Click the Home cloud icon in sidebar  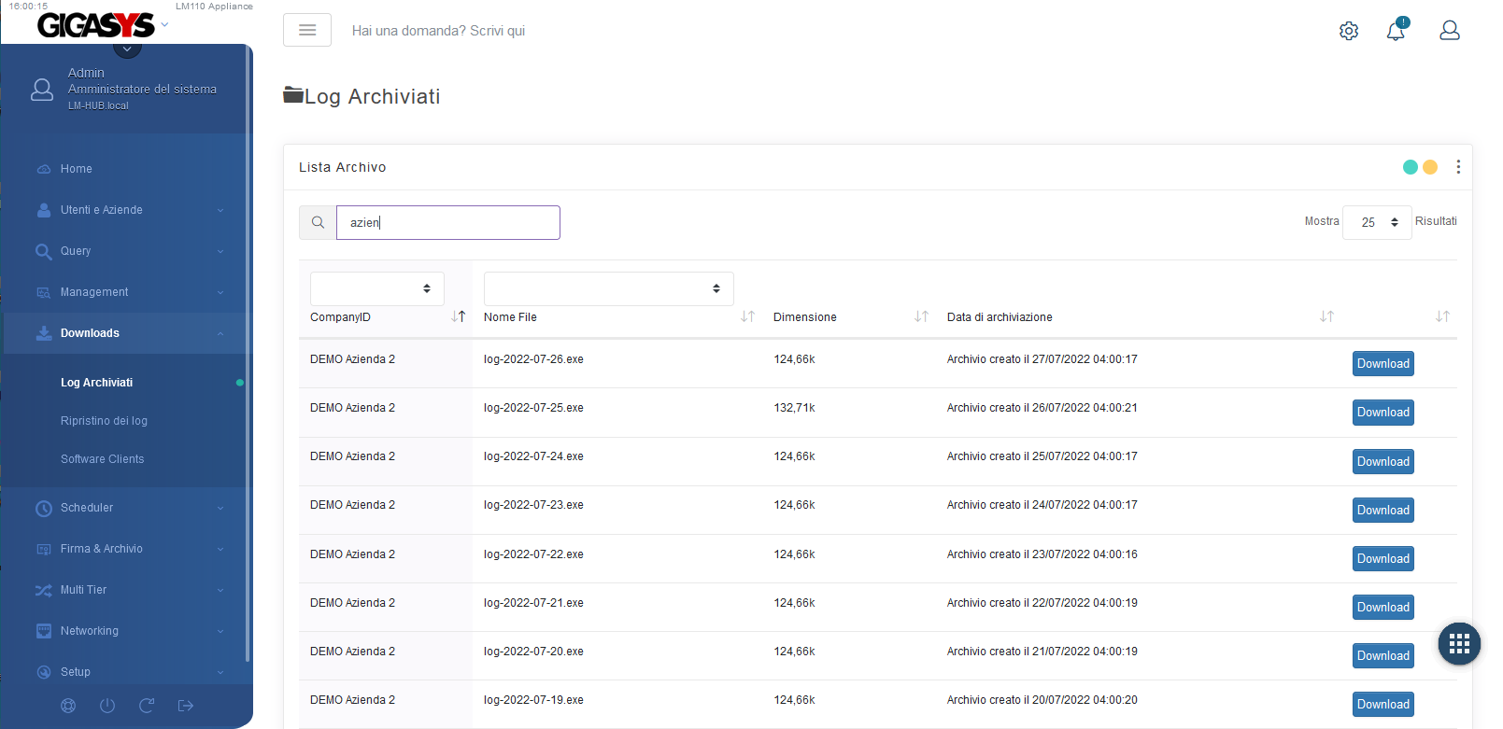tap(44, 169)
